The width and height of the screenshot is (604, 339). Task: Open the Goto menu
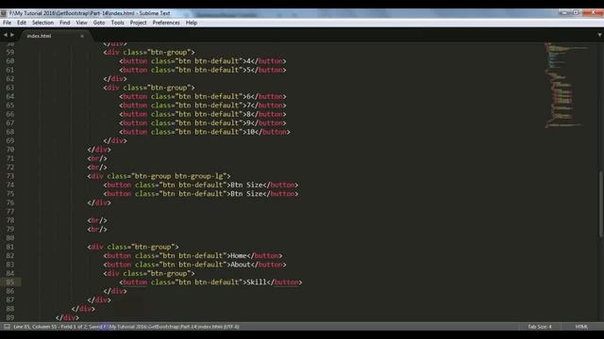click(x=99, y=23)
